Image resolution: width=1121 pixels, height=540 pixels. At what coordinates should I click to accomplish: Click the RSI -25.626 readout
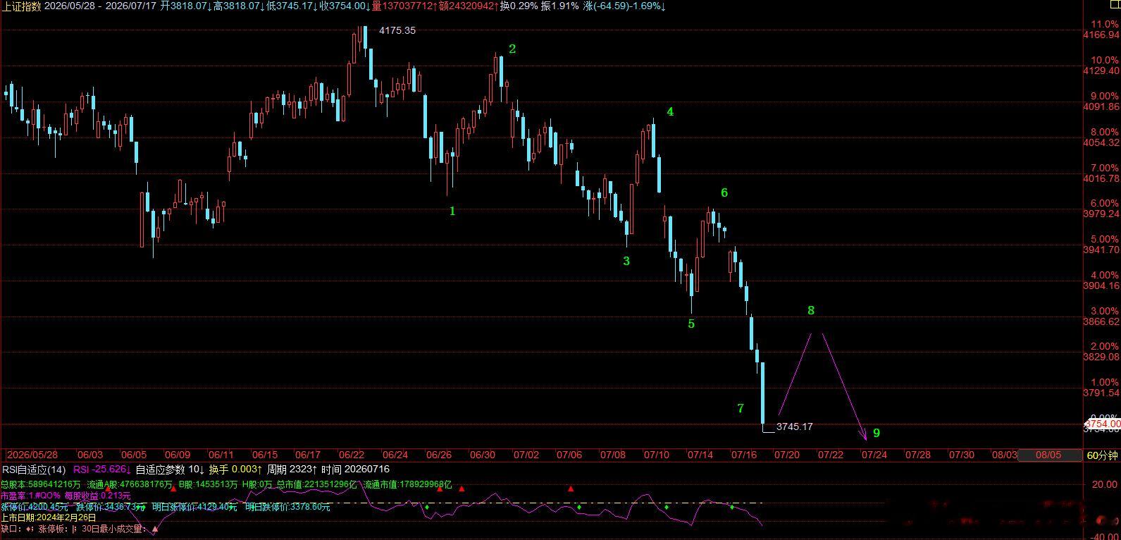102,470
